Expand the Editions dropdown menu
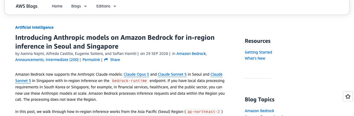Screen dimensions: 354x116 tap(106, 6)
